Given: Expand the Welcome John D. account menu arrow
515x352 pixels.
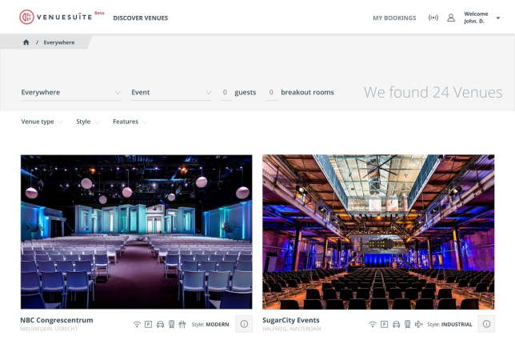Looking at the screenshot, I should click(x=498, y=18).
